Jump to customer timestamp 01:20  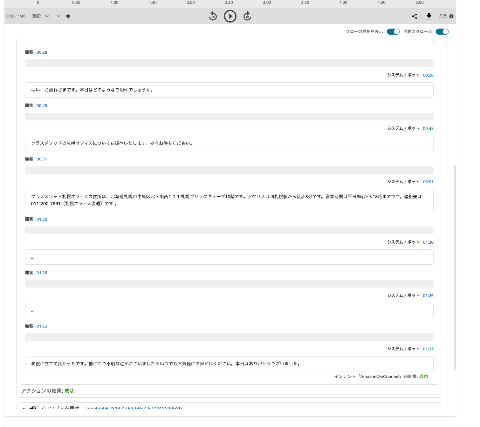click(42, 219)
